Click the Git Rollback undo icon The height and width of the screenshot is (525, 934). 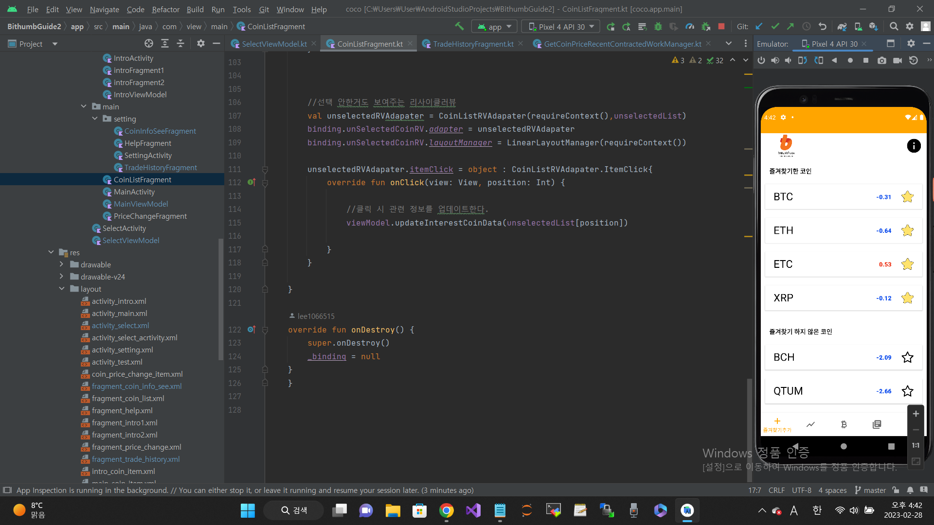(x=823, y=27)
